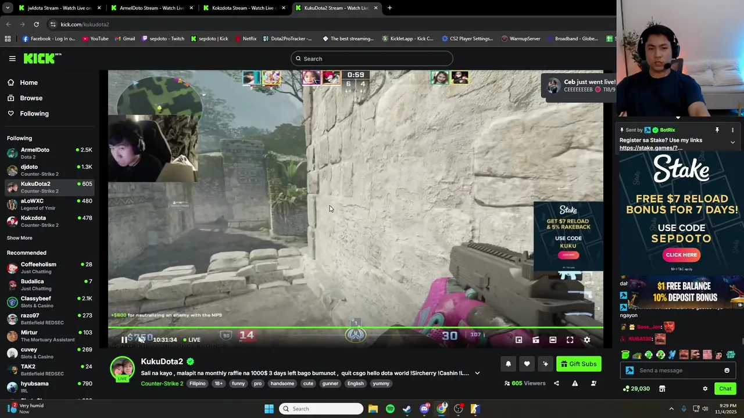Toggle mini player mode icon
This screenshot has height=418, width=744.
click(x=518, y=340)
